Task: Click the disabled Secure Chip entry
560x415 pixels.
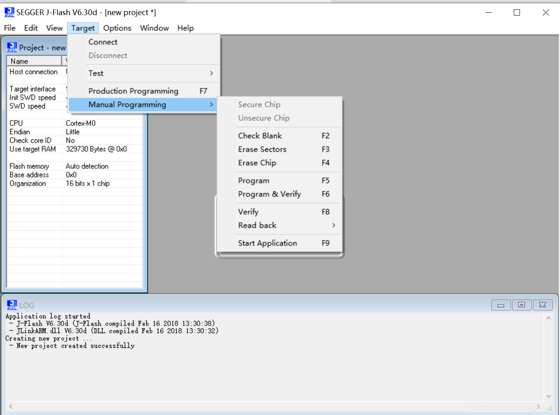Action: pos(280,105)
